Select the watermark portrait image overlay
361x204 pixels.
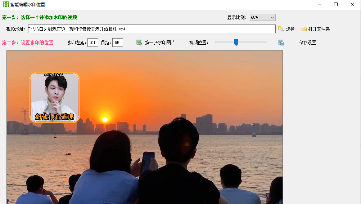pyautogui.click(x=55, y=97)
